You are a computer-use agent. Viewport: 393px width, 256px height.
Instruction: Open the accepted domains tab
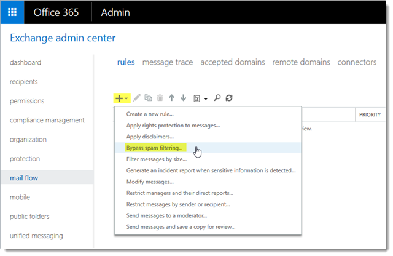(233, 62)
